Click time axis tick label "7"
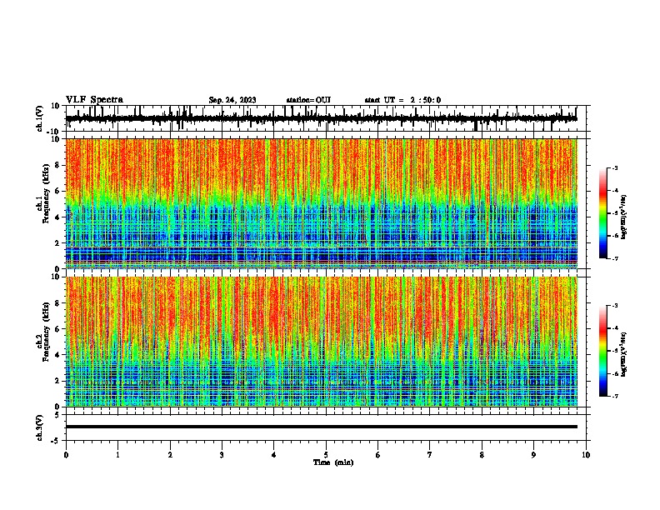The image size is (660, 510). 430,455
